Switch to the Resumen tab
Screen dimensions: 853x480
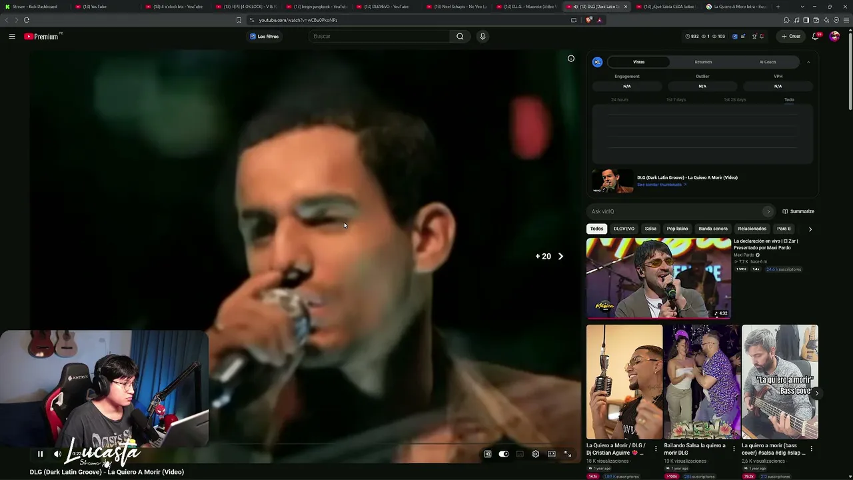tap(703, 62)
